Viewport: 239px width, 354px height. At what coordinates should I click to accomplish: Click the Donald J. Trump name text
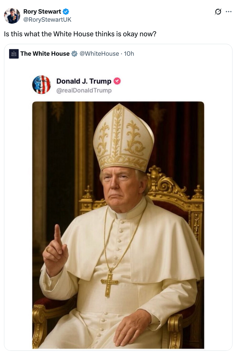[84, 81]
